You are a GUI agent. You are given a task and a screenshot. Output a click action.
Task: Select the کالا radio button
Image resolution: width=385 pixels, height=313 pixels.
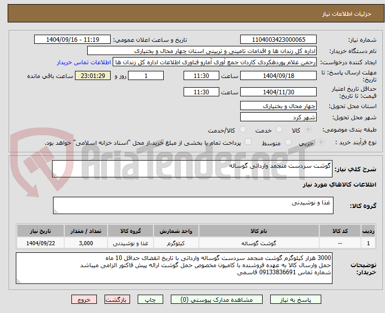[308, 129]
